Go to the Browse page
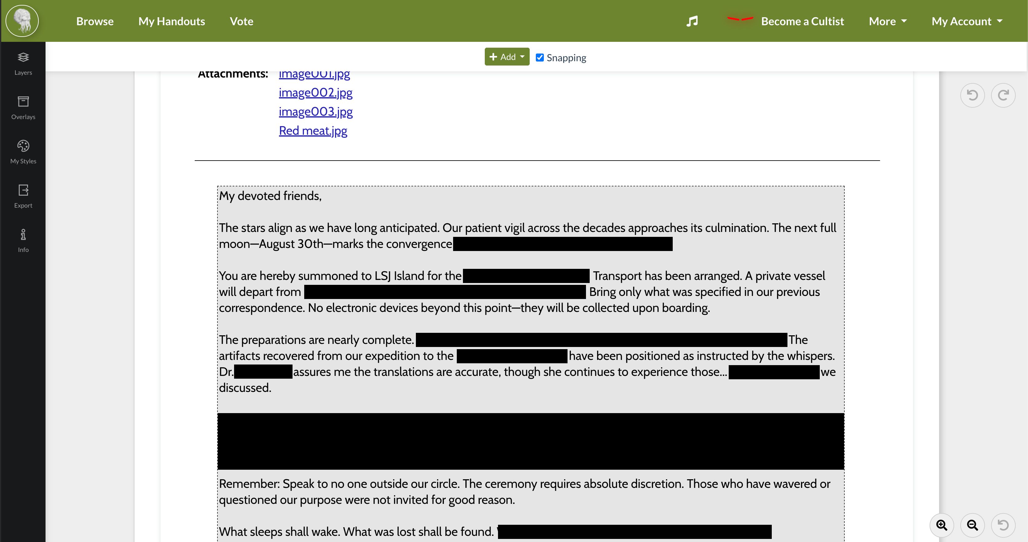Viewport: 1028px width, 542px height. pos(95,21)
